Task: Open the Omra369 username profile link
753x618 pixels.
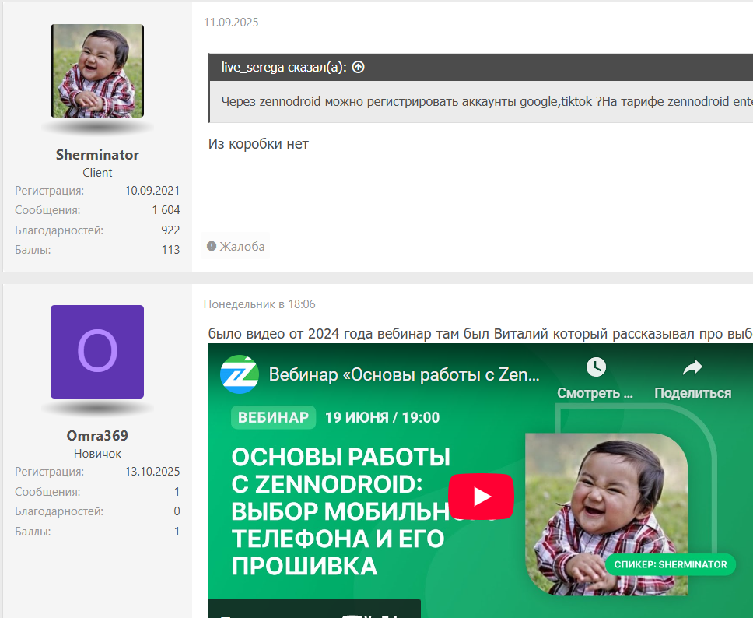Action: tap(97, 436)
